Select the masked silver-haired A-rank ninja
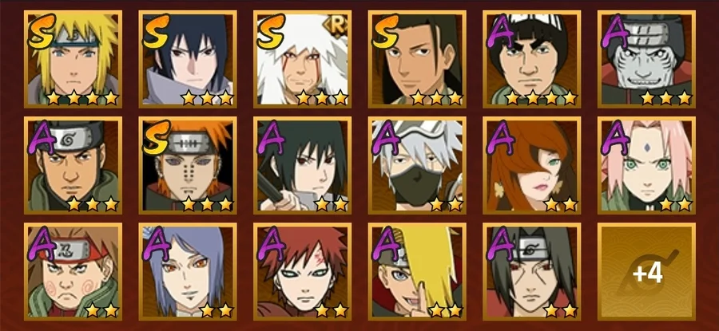 [417, 166]
